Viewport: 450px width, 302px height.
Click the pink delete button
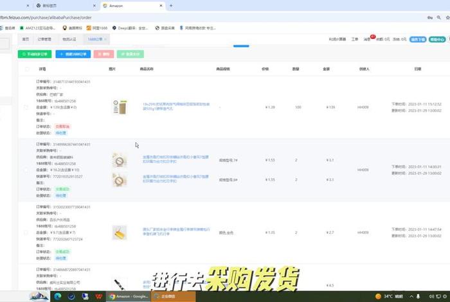(x=104, y=54)
